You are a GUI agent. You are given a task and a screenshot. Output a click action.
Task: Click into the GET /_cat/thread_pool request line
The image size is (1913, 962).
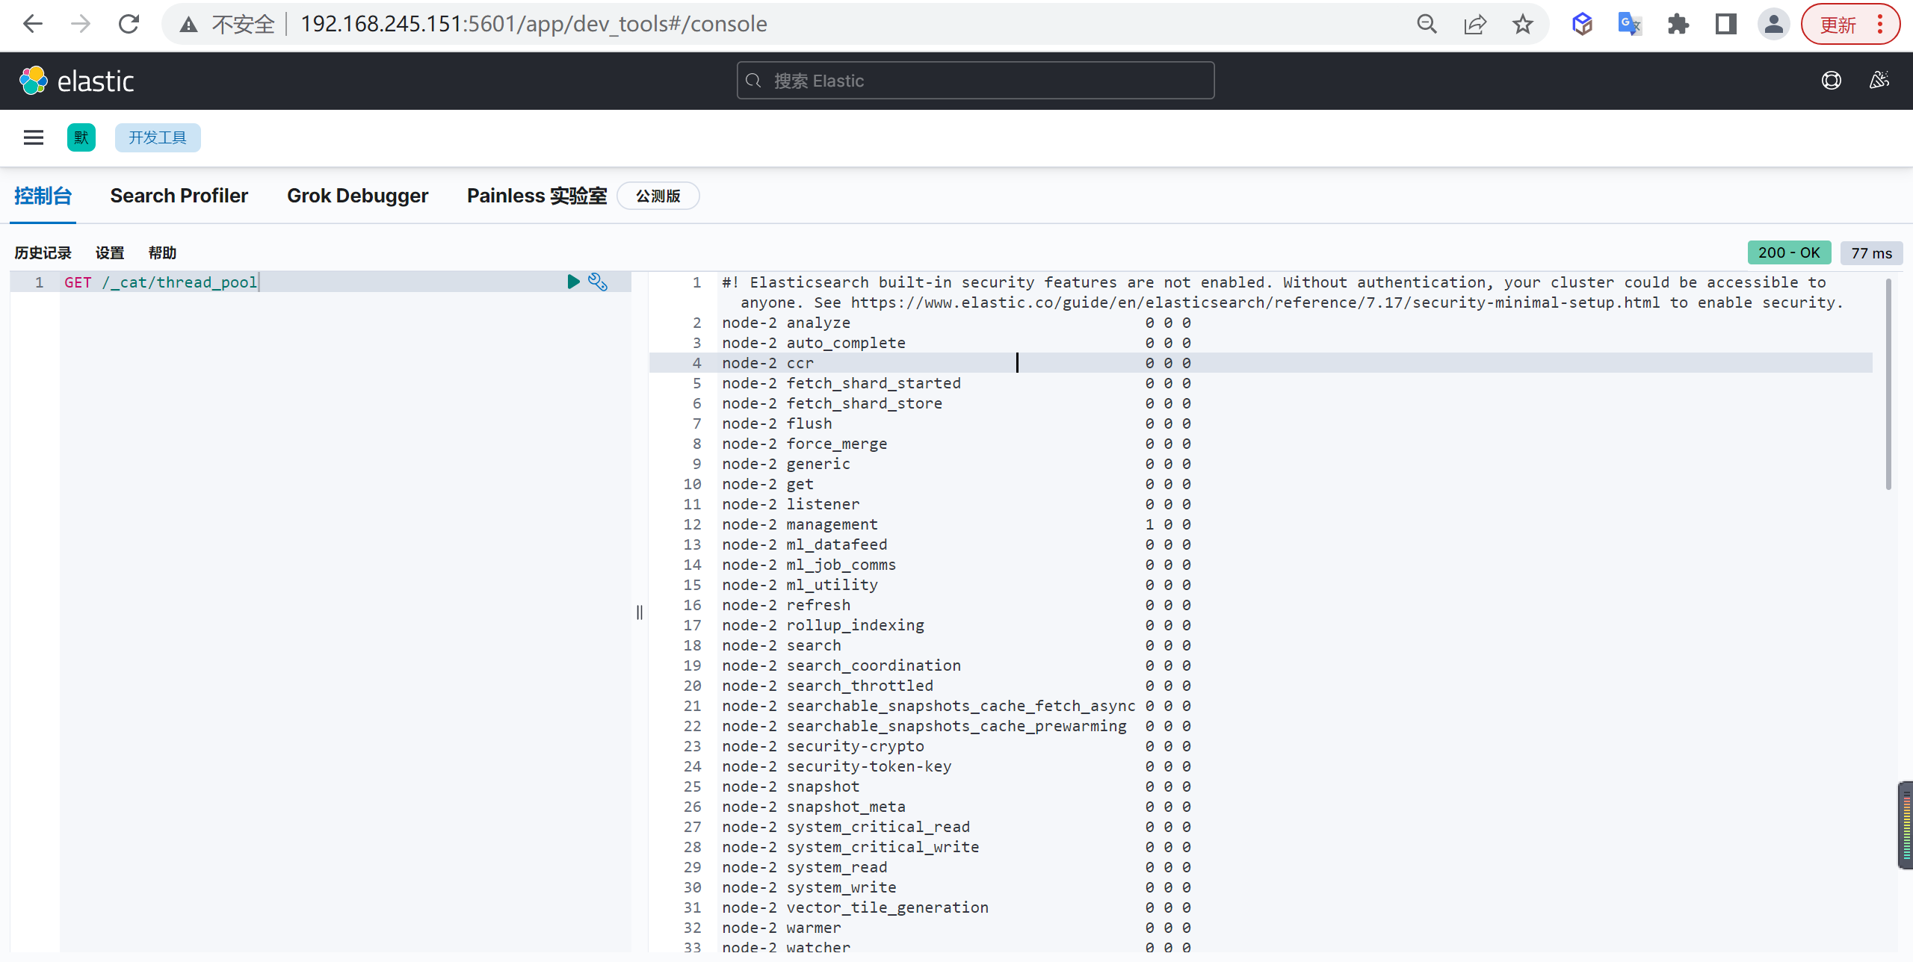pos(160,282)
